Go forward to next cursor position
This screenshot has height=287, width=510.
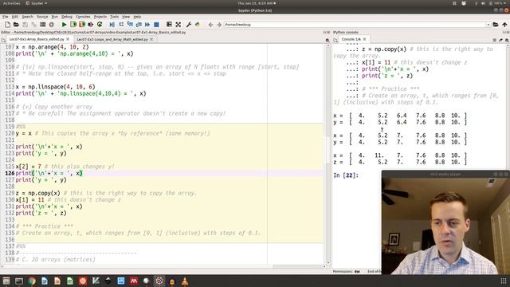[219, 25]
